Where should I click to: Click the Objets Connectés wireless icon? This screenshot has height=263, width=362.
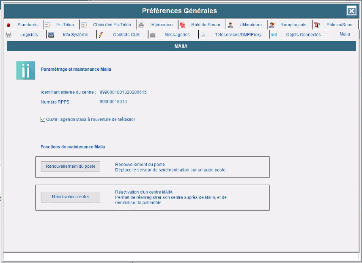[274, 35]
